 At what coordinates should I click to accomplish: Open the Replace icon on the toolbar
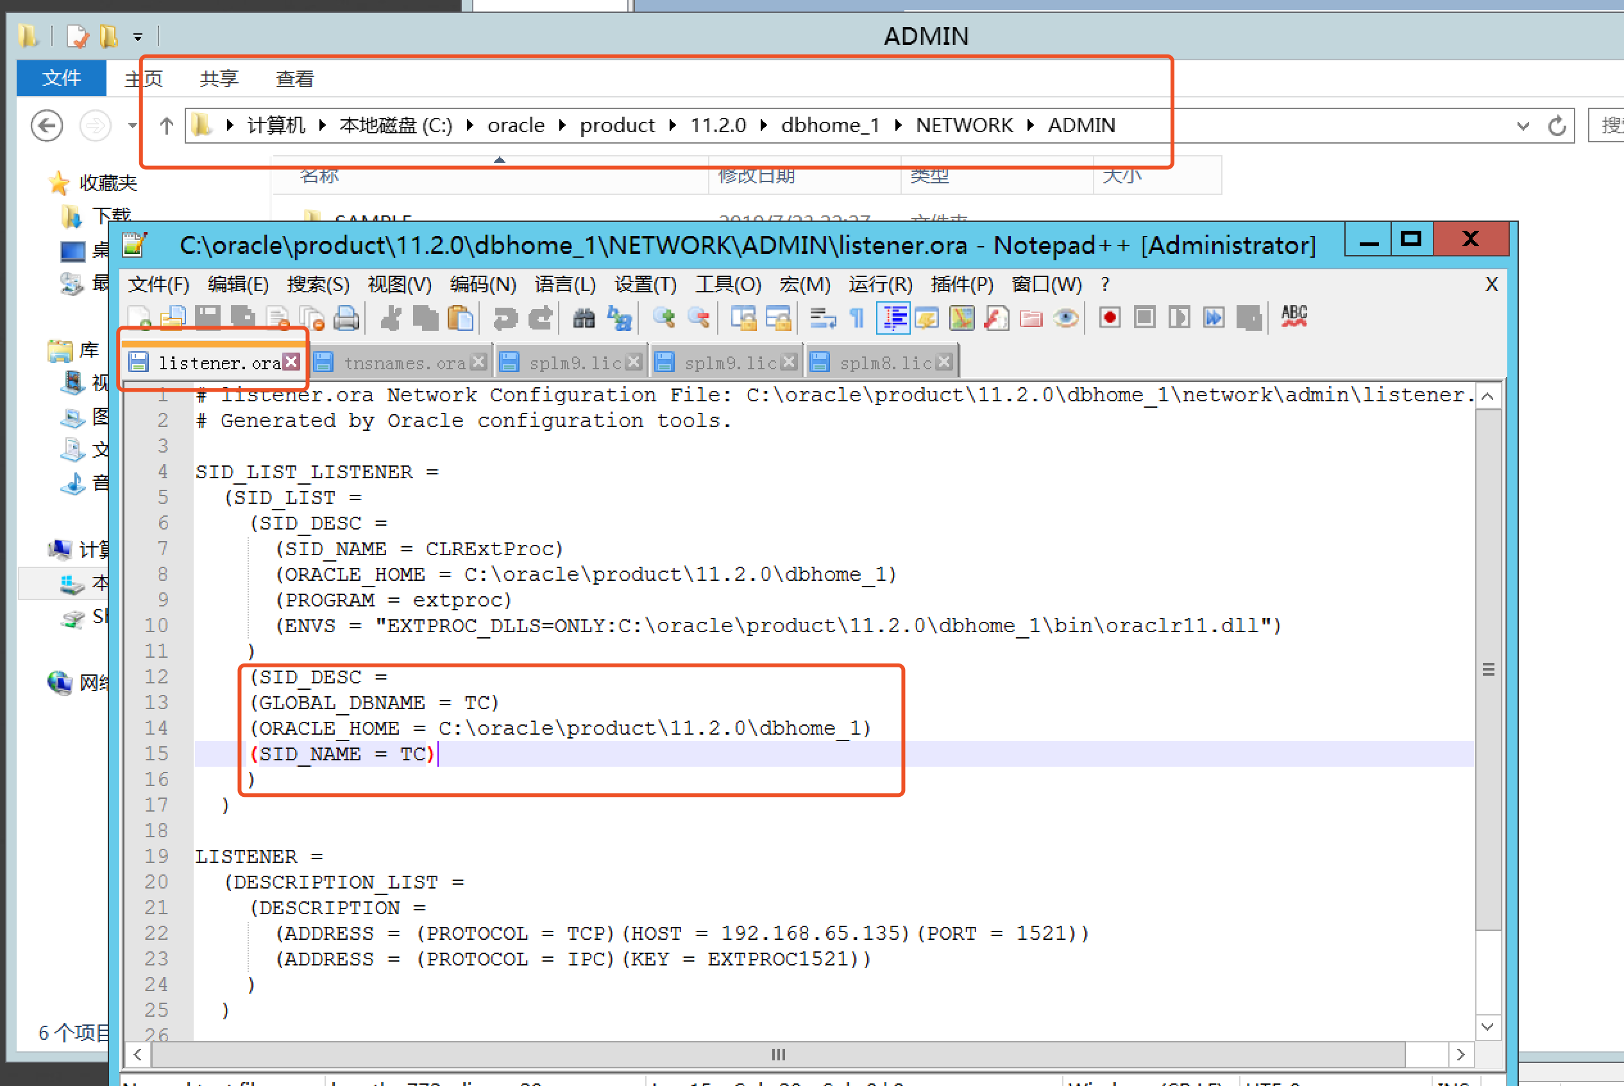pos(620,317)
